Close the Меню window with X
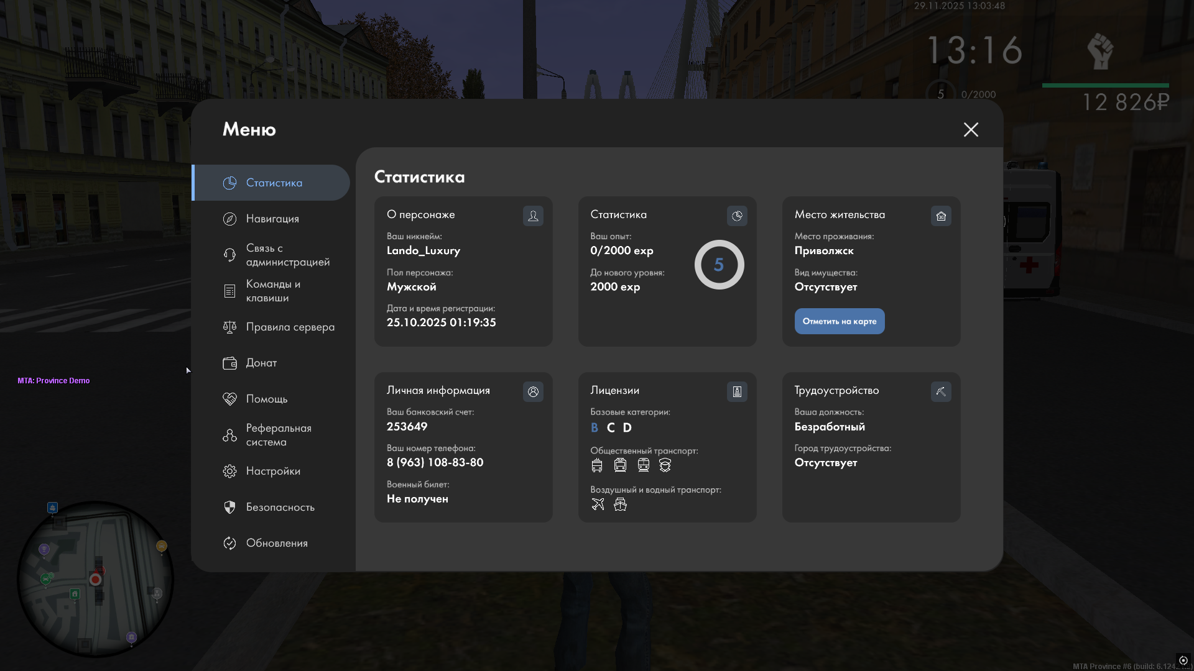 tap(971, 129)
